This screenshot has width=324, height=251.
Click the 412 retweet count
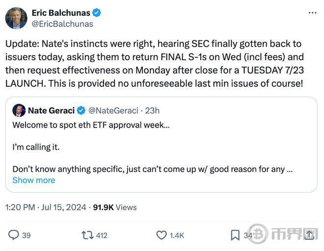click(x=102, y=235)
